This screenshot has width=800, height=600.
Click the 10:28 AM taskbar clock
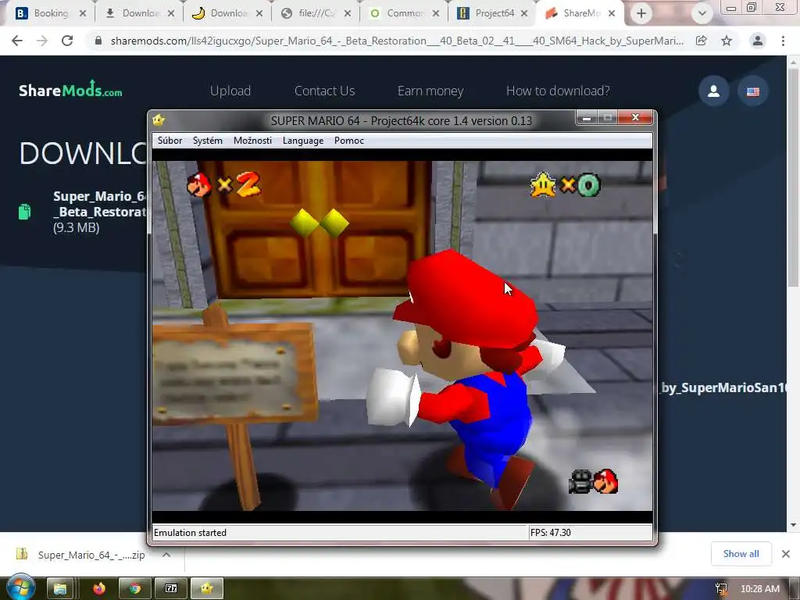point(759,589)
